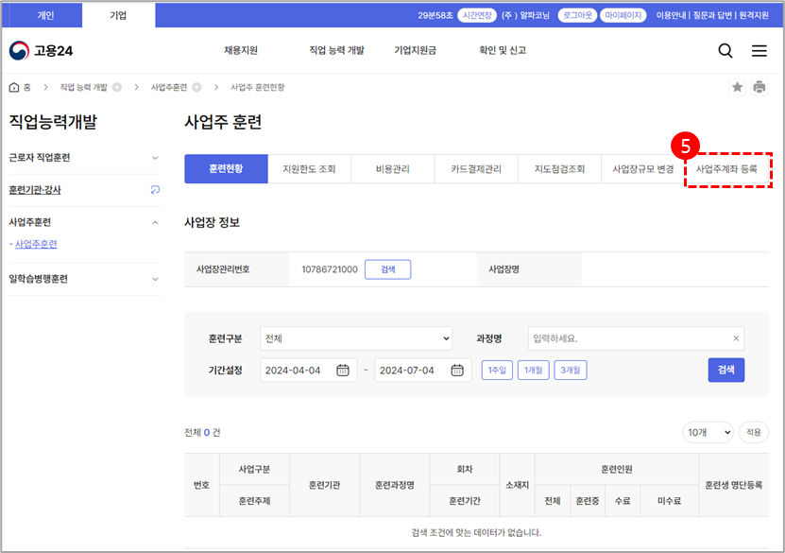Expand the 근로자 직업훈련 sidebar section
This screenshot has height=553, width=785.
(156, 158)
